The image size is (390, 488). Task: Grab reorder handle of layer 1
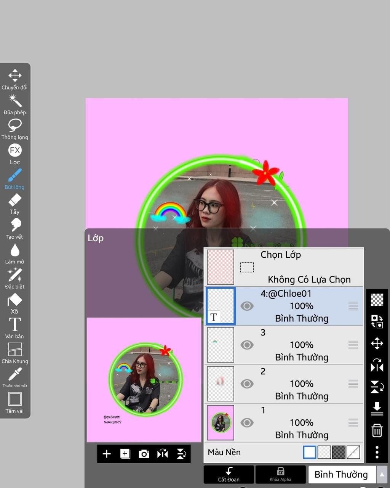pos(353,422)
